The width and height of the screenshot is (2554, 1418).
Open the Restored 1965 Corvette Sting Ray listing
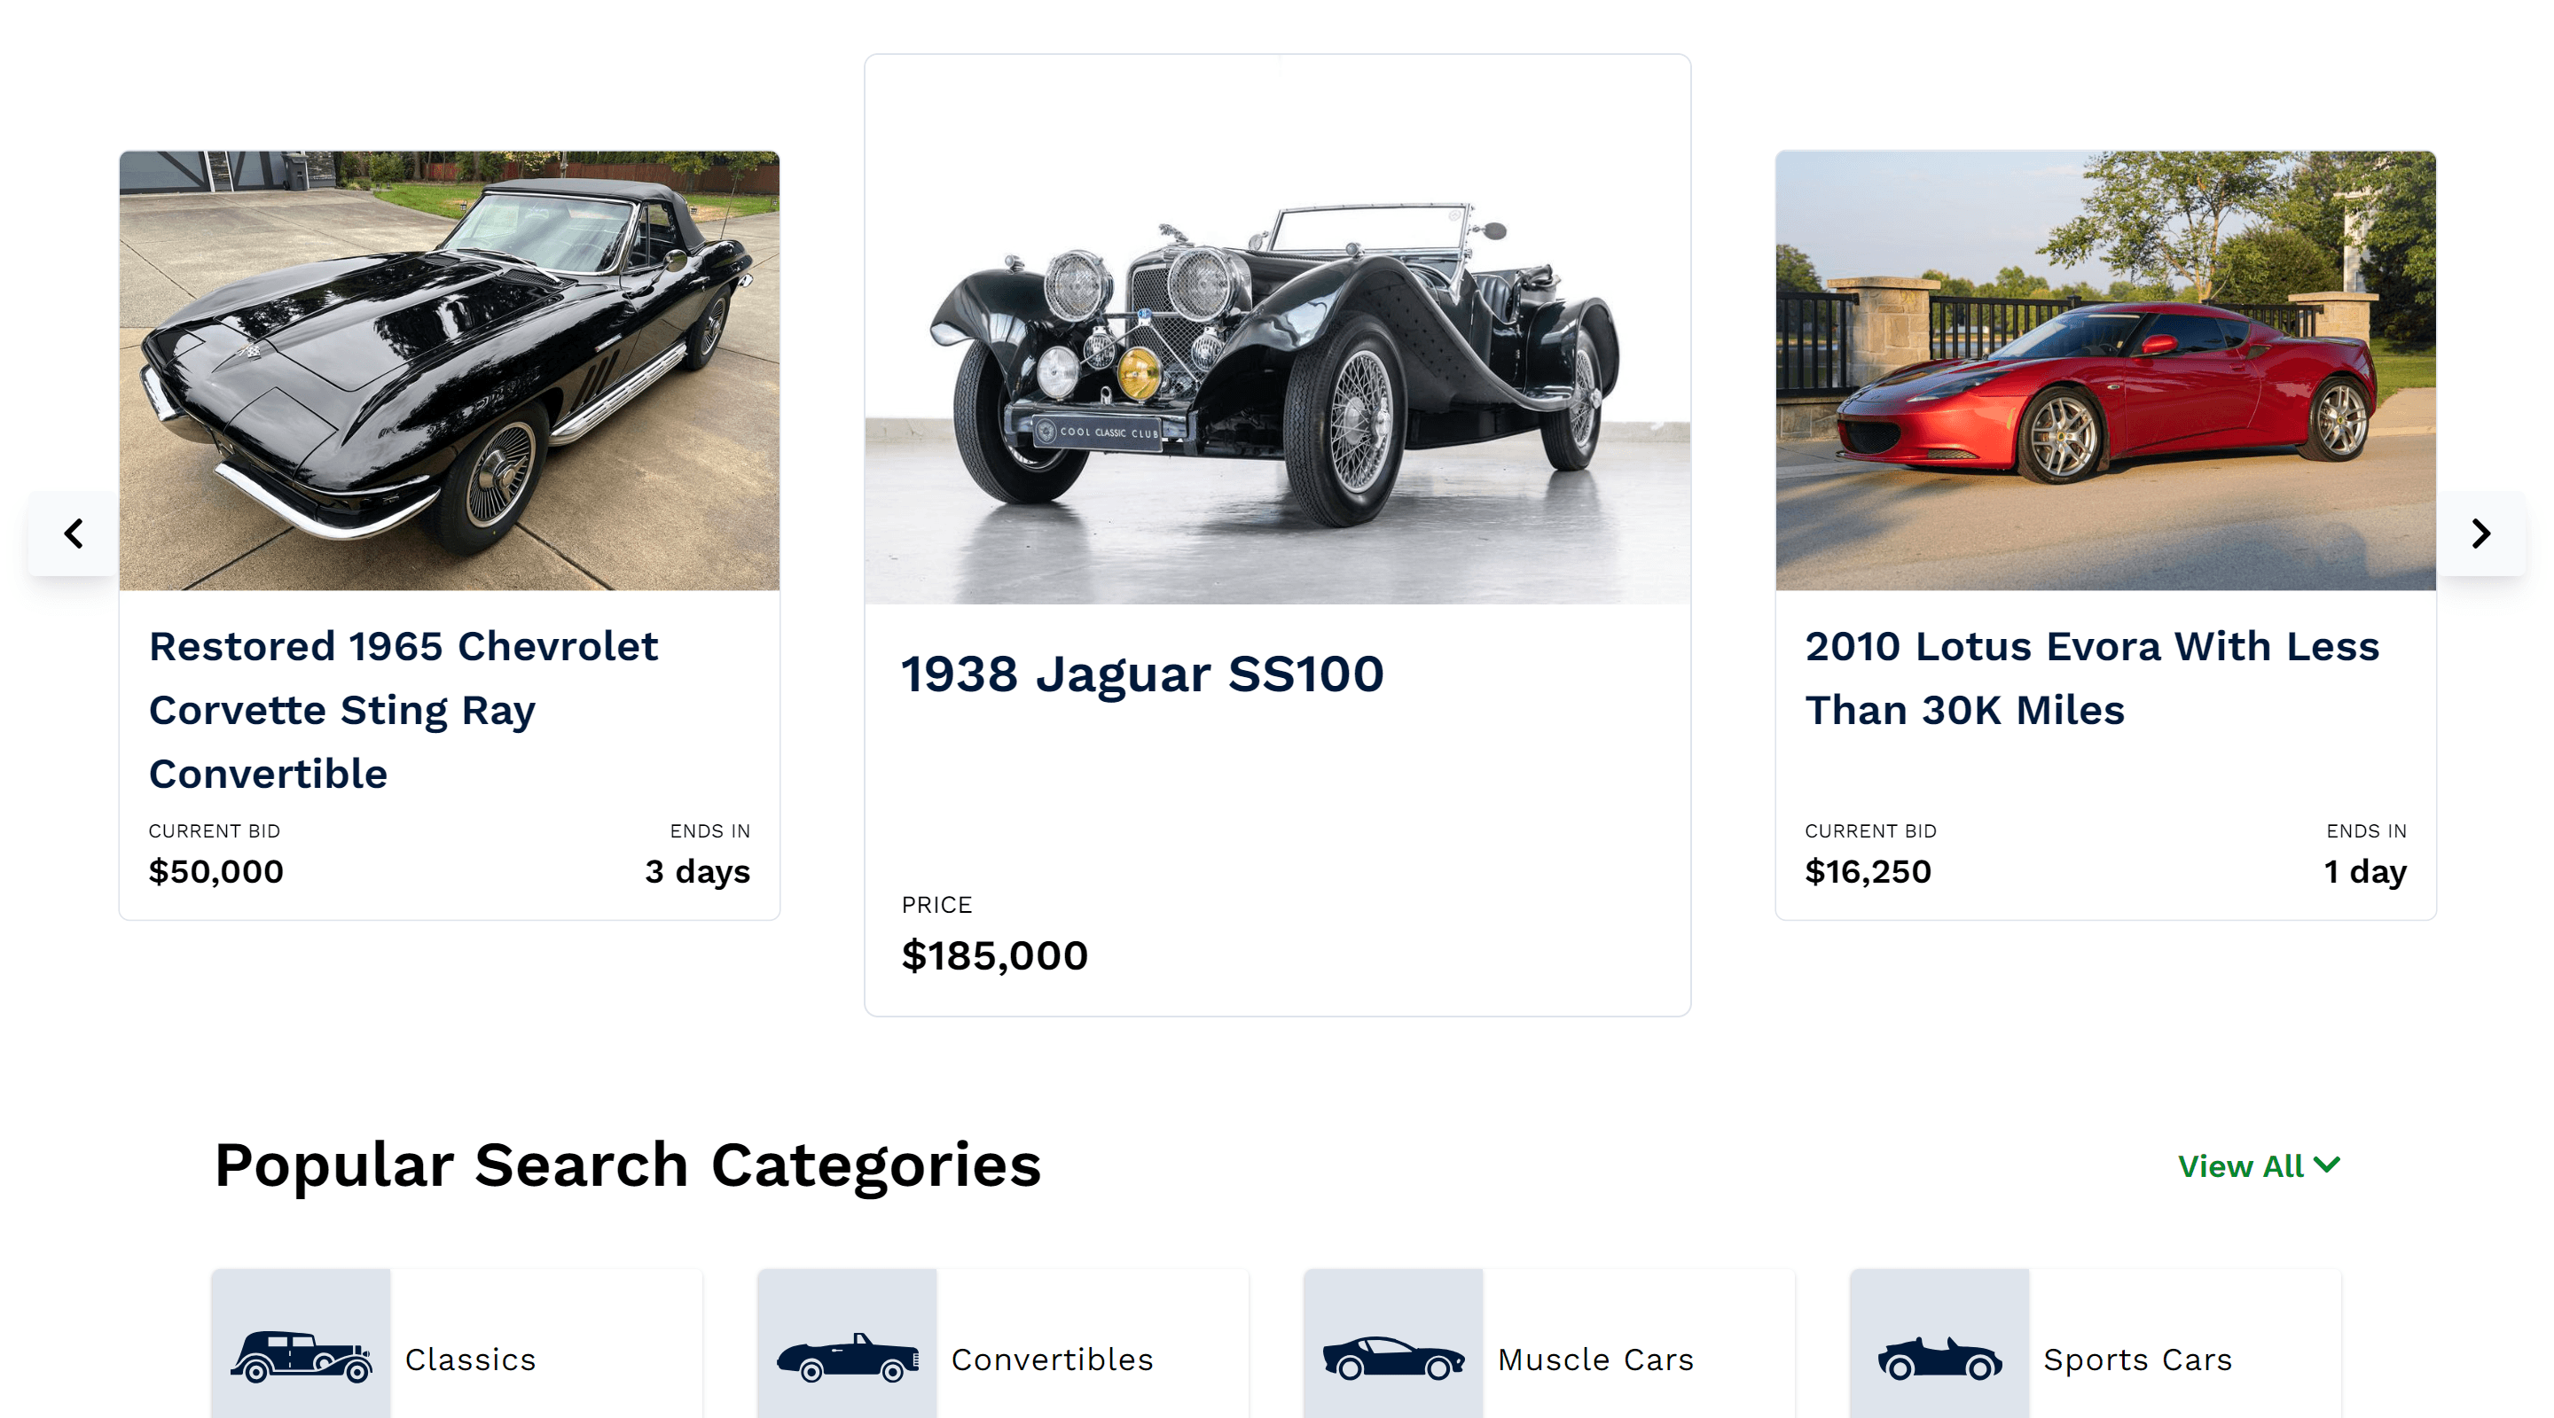pos(403,710)
